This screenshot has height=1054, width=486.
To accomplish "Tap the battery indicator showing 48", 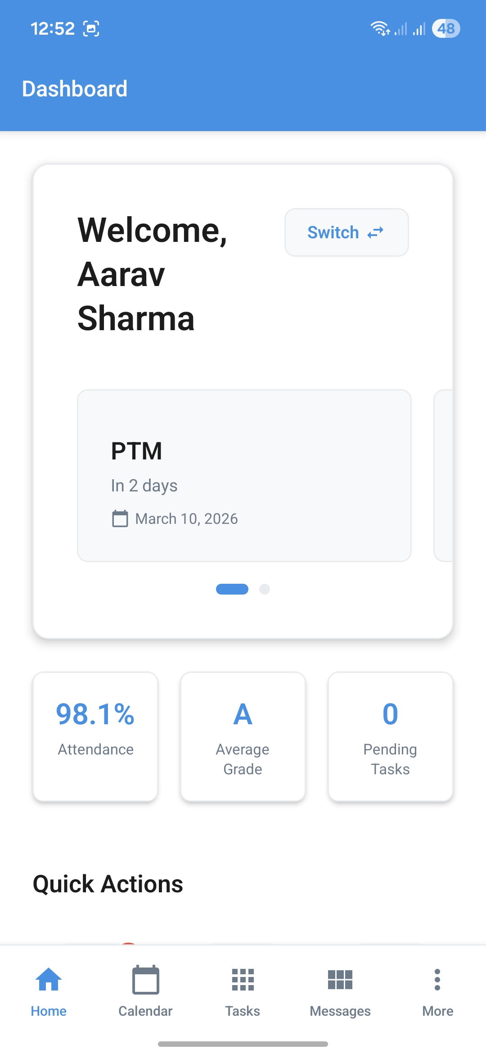I will pyautogui.click(x=446, y=28).
